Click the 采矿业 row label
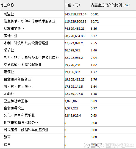The height and width of the screenshot is (149, 136). coord(9,50)
